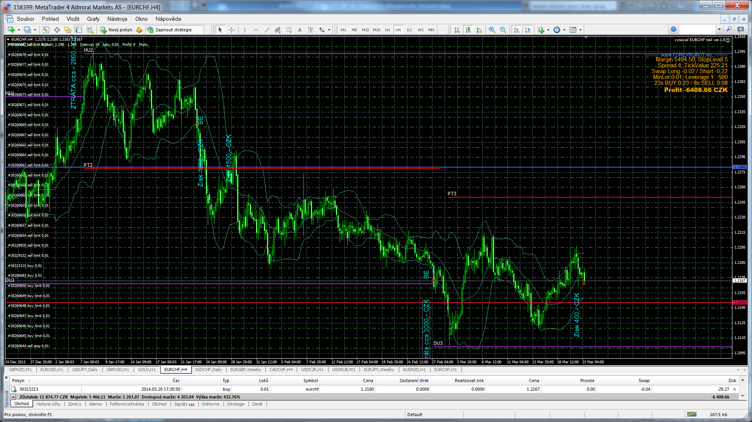Open the Arrows objects dropdown
This screenshot has height=422, width=752.
[329, 30]
